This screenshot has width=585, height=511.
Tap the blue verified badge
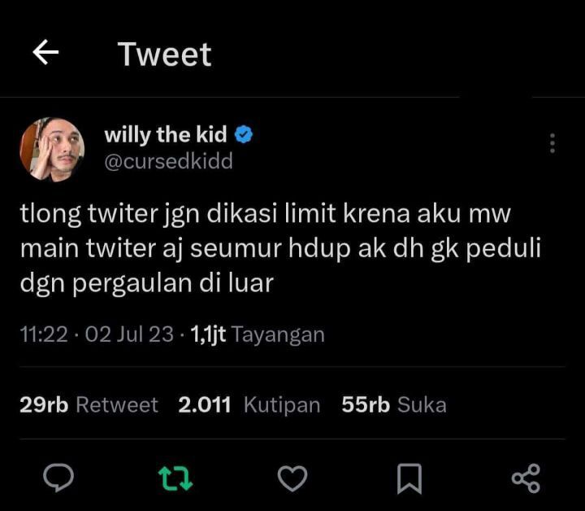click(244, 134)
